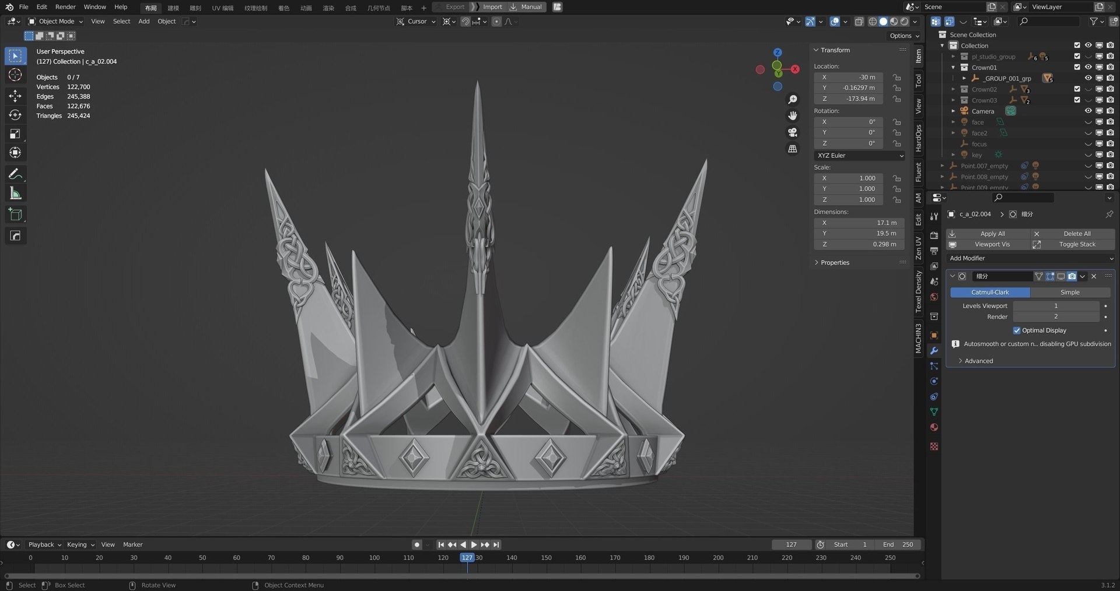The image size is (1120, 591).
Task: Click the Toggle Stack button
Action: (x=1072, y=245)
